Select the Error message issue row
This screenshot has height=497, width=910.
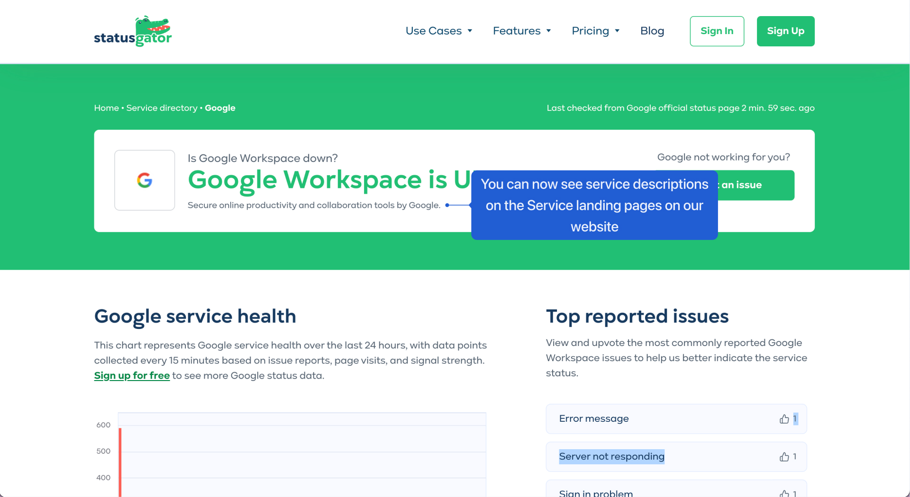click(676, 419)
